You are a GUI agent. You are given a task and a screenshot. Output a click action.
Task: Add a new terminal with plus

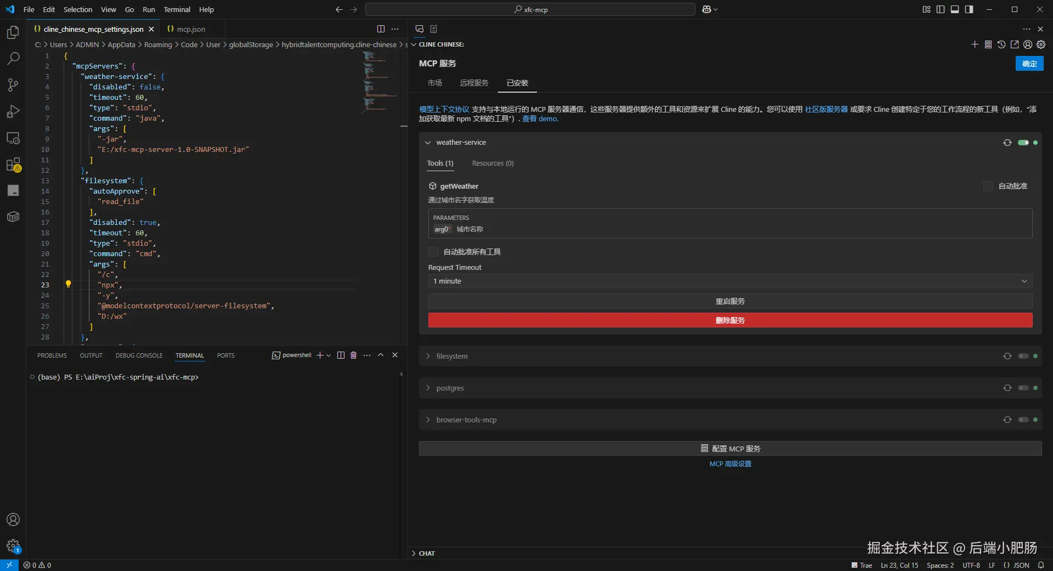pyautogui.click(x=320, y=355)
